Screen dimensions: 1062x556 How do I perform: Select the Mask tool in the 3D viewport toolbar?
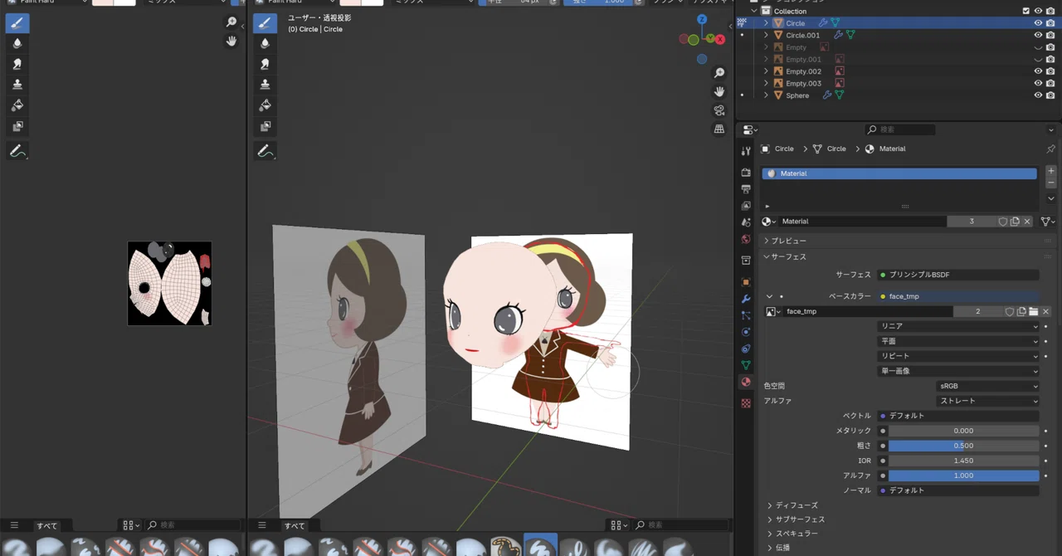265,126
